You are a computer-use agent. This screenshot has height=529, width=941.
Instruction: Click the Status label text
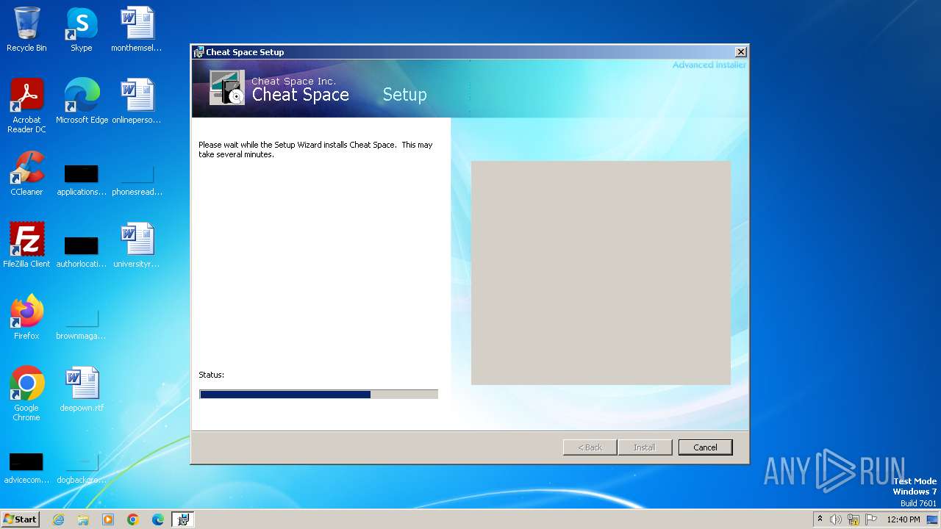(x=211, y=375)
